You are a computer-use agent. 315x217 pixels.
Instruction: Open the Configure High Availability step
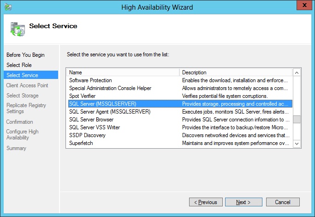(22, 134)
